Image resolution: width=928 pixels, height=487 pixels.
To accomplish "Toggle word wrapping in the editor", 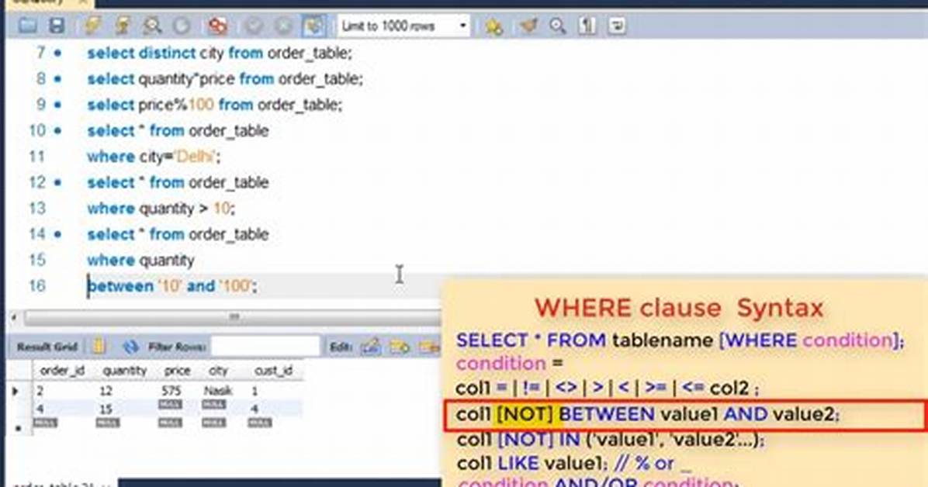I will click(617, 26).
